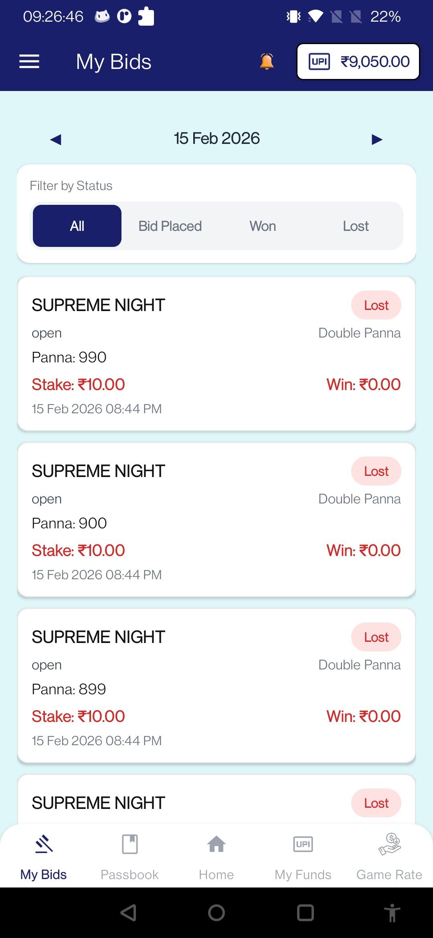Open the Panna 990 bid card
Viewport: 433px width, 938px height.
(216, 354)
